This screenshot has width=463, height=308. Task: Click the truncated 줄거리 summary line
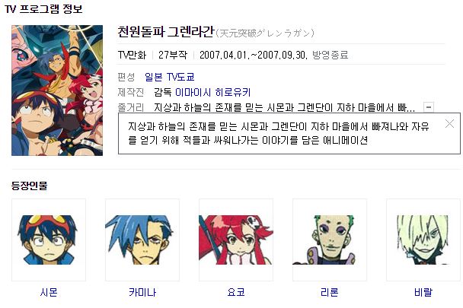[284, 107]
